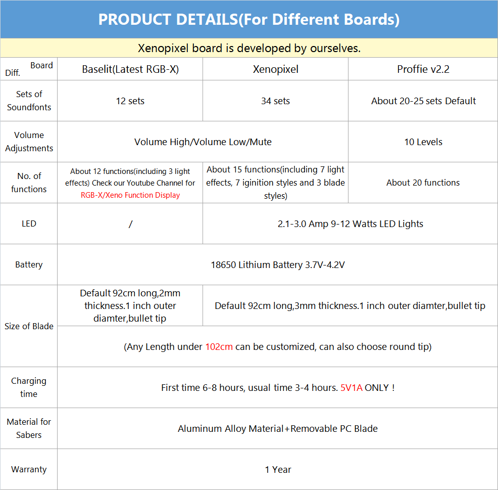Click the 'Default 92cm long,2mm thickness' cell
Screen dimensions: 498x490
click(x=130, y=305)
